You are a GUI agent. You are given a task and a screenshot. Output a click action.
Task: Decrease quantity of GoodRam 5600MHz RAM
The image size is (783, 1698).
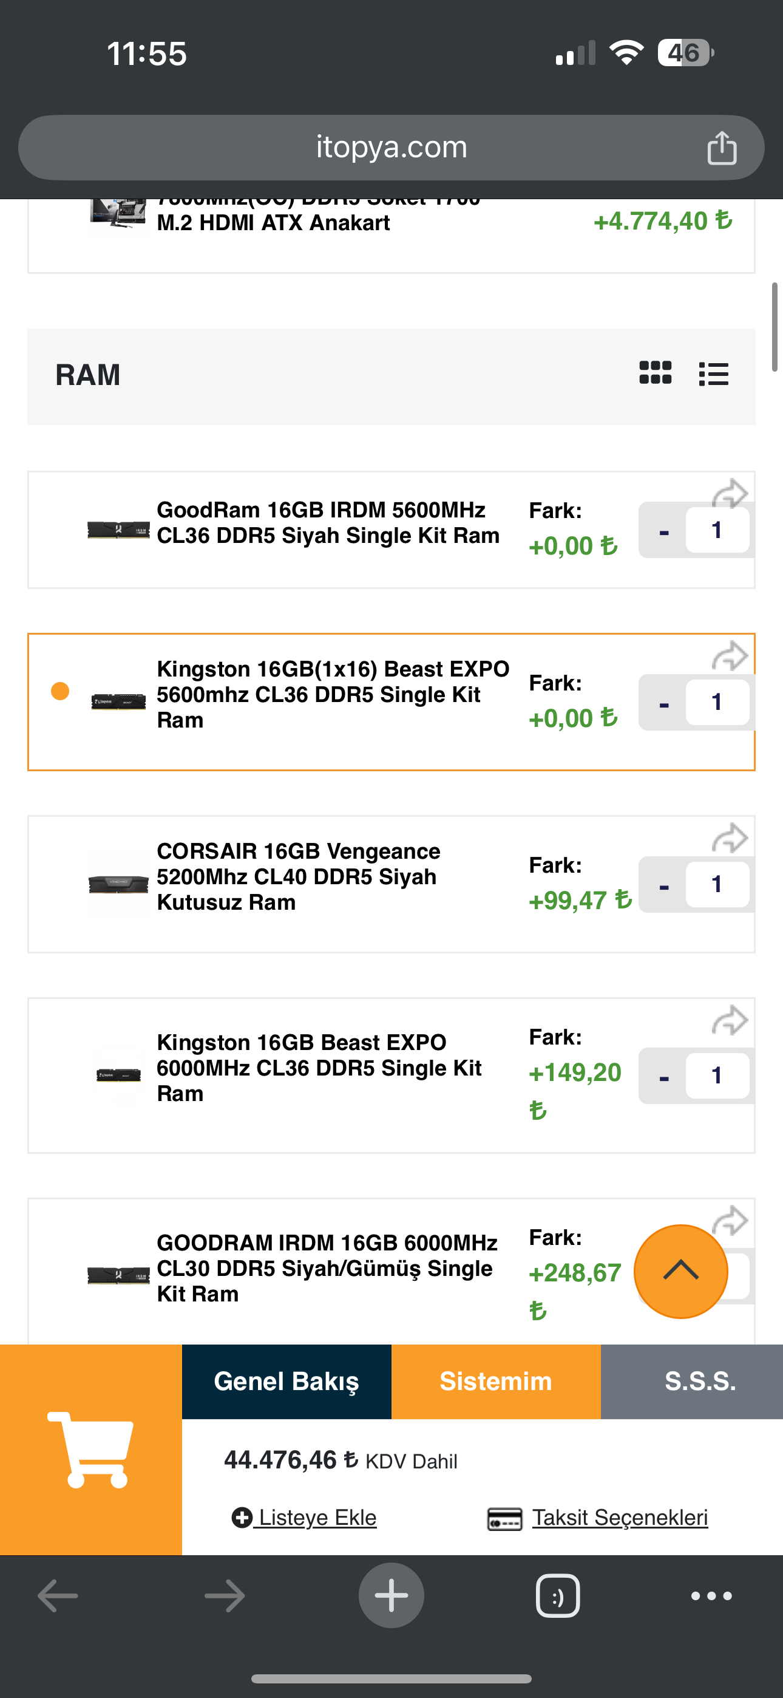[x=663, y=531]
